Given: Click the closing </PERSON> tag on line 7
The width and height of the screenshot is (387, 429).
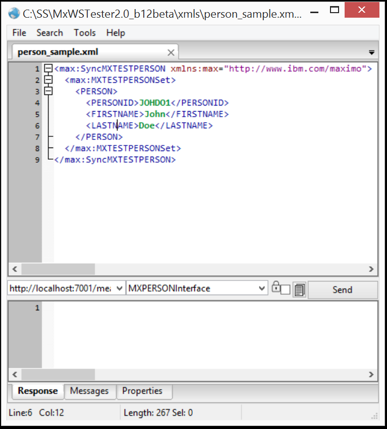Looking at the screenshot, I should pyautogui.click(x=99, y=137).
